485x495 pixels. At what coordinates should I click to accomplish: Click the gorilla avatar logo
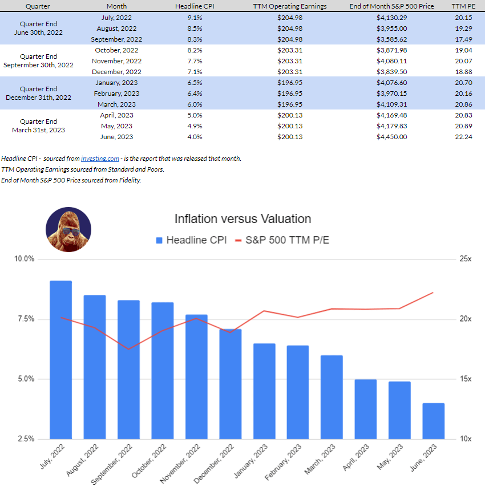point(68,230)
